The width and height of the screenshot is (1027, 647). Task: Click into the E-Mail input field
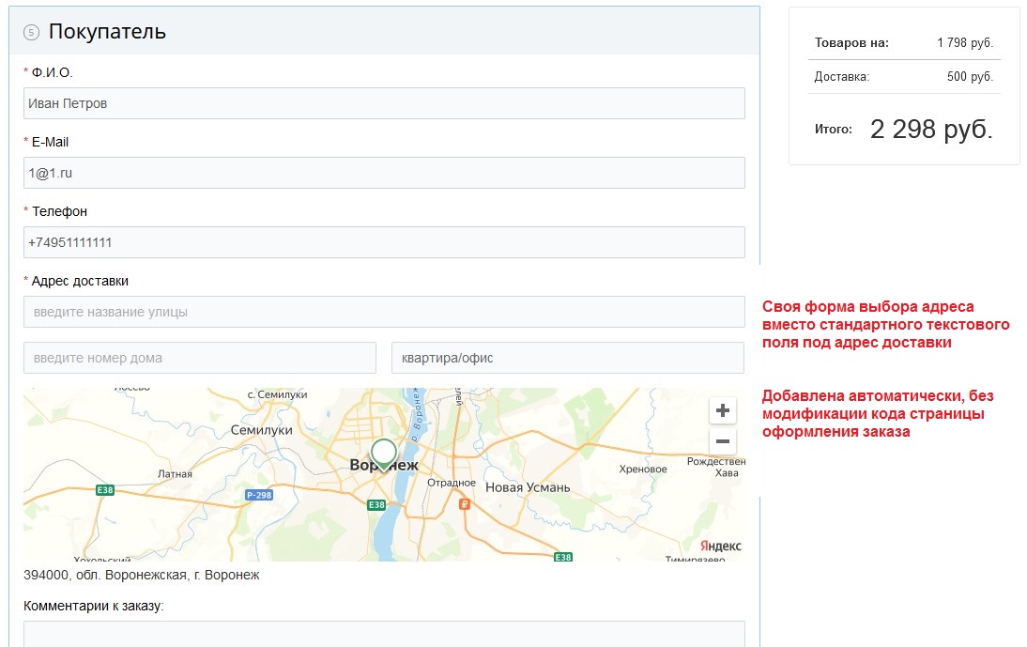click(384, 173)
